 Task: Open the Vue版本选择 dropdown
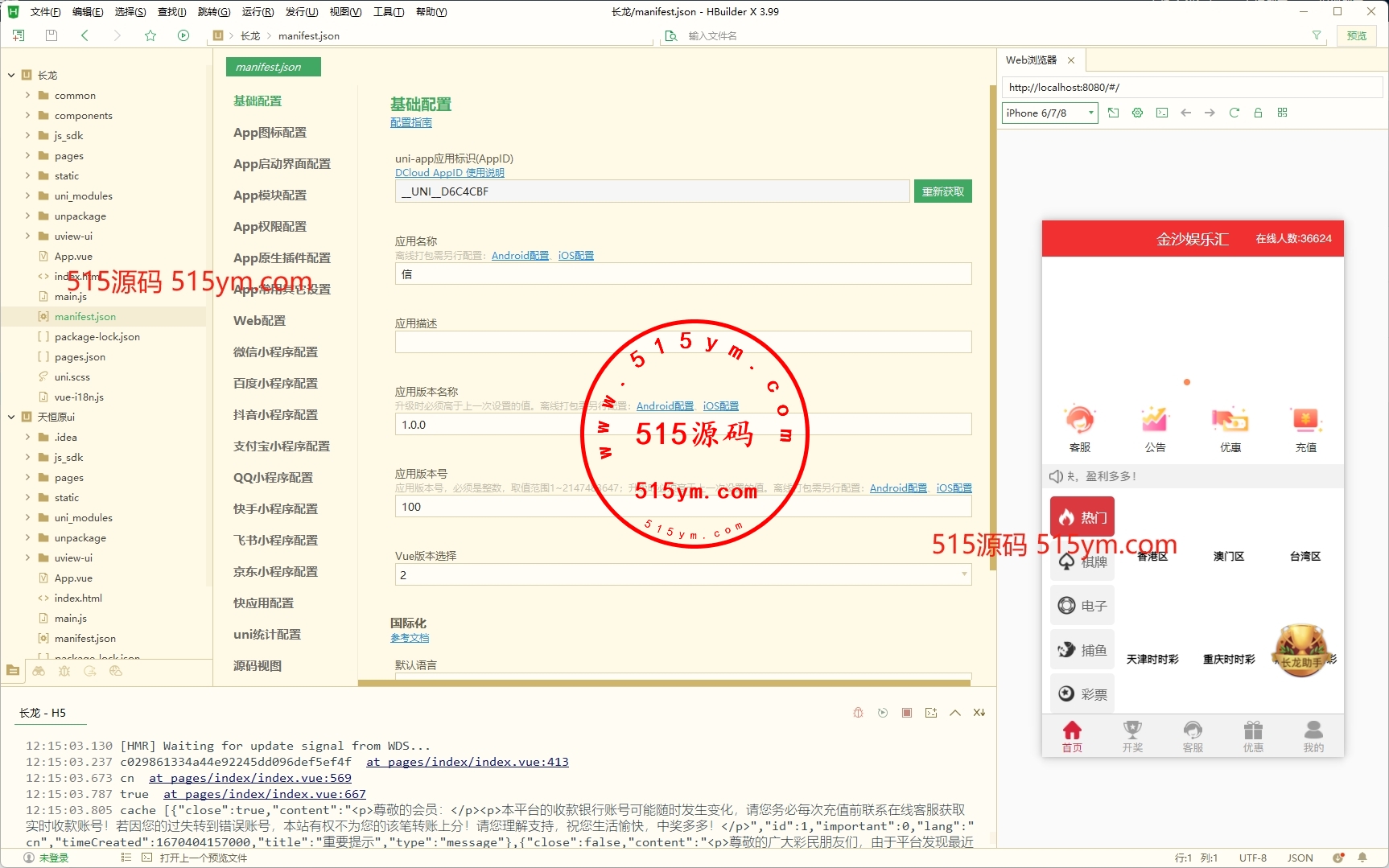pyautogui.click(x=682, y=574)
